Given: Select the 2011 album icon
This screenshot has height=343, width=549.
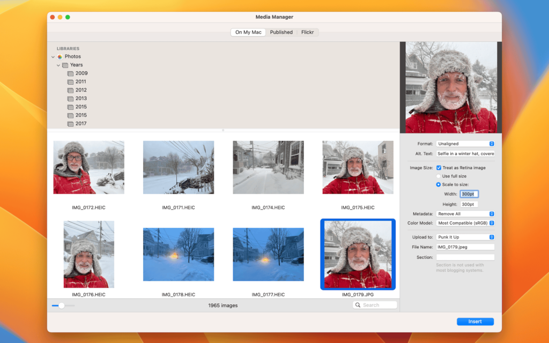Looking at the screenshot, I should coord(70,81).
